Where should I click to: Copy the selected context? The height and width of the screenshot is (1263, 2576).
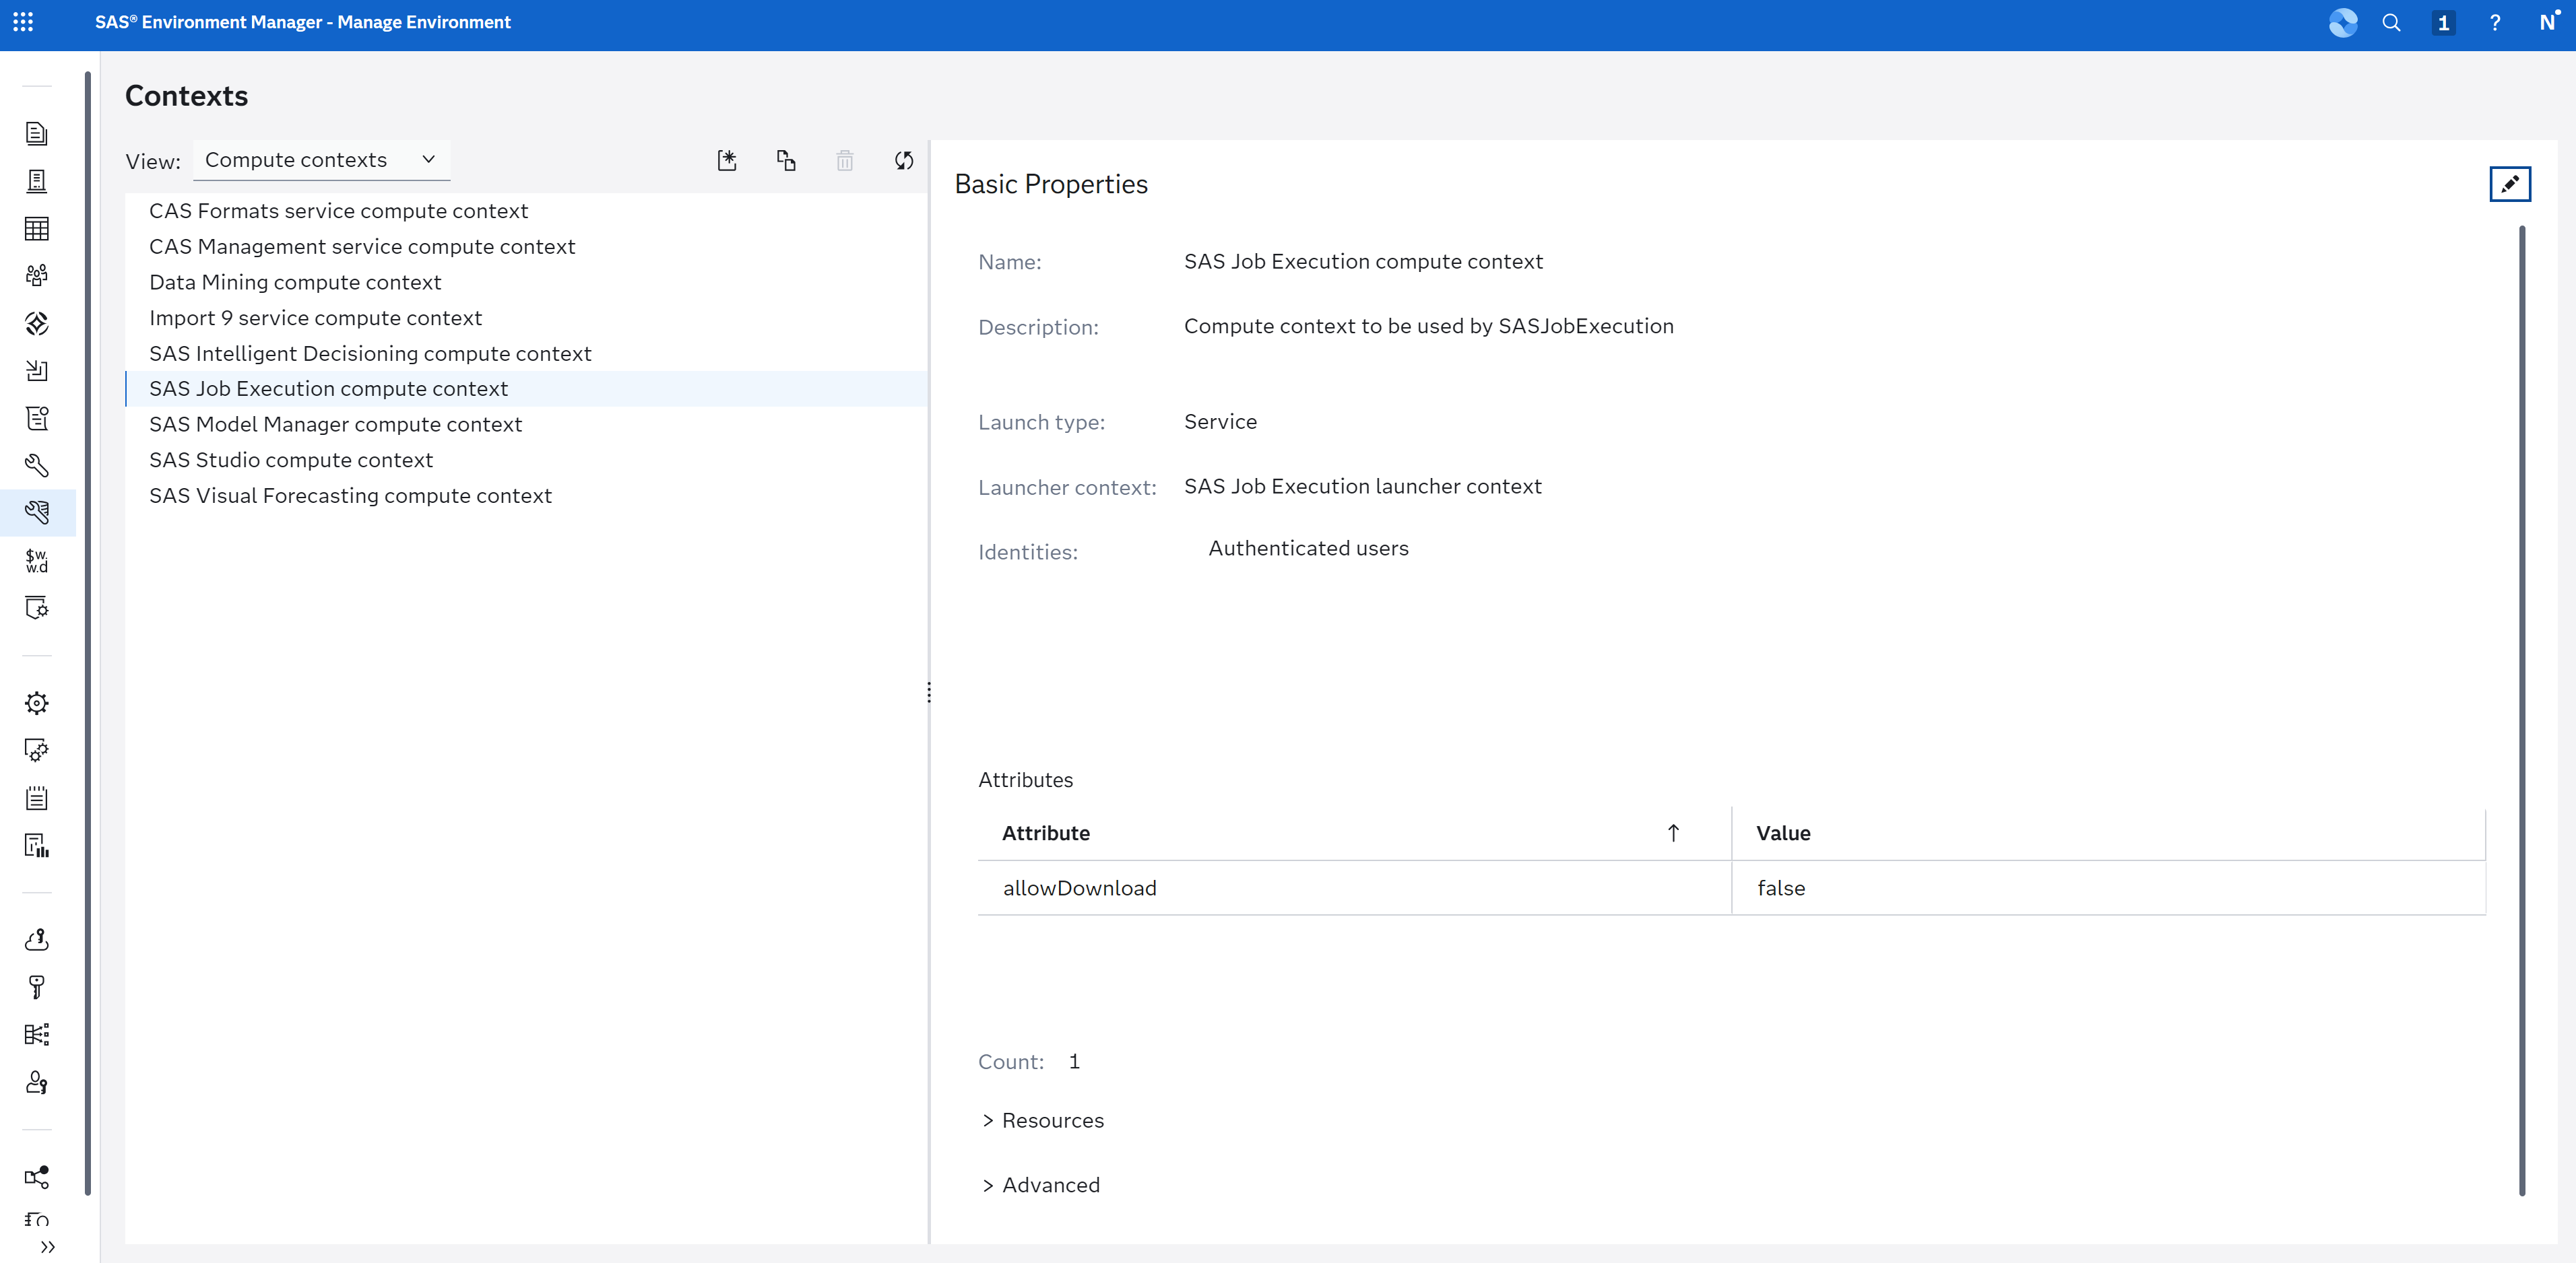tap(786, 161)
